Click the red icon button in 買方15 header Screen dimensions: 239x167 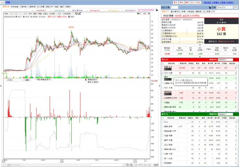(235, 60)
